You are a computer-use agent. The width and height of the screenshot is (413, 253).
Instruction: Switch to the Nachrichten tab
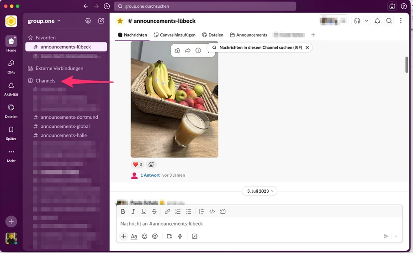point(132,35)
